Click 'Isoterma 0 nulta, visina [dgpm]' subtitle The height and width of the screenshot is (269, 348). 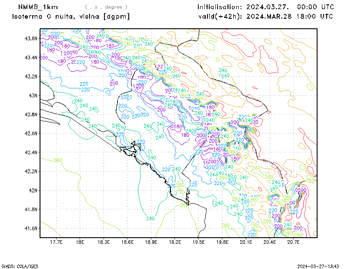(71, 17)
